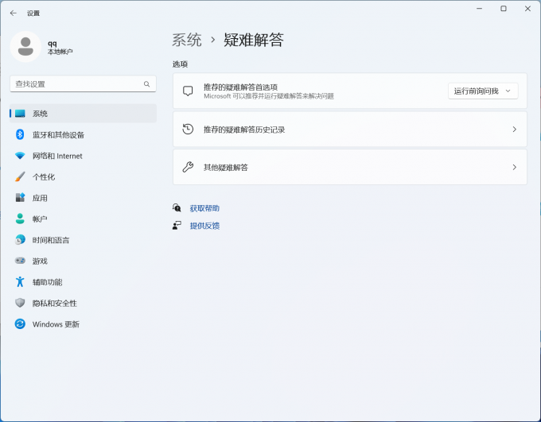Click the 辅助功能 accessibility figure icon

point(20,281)
